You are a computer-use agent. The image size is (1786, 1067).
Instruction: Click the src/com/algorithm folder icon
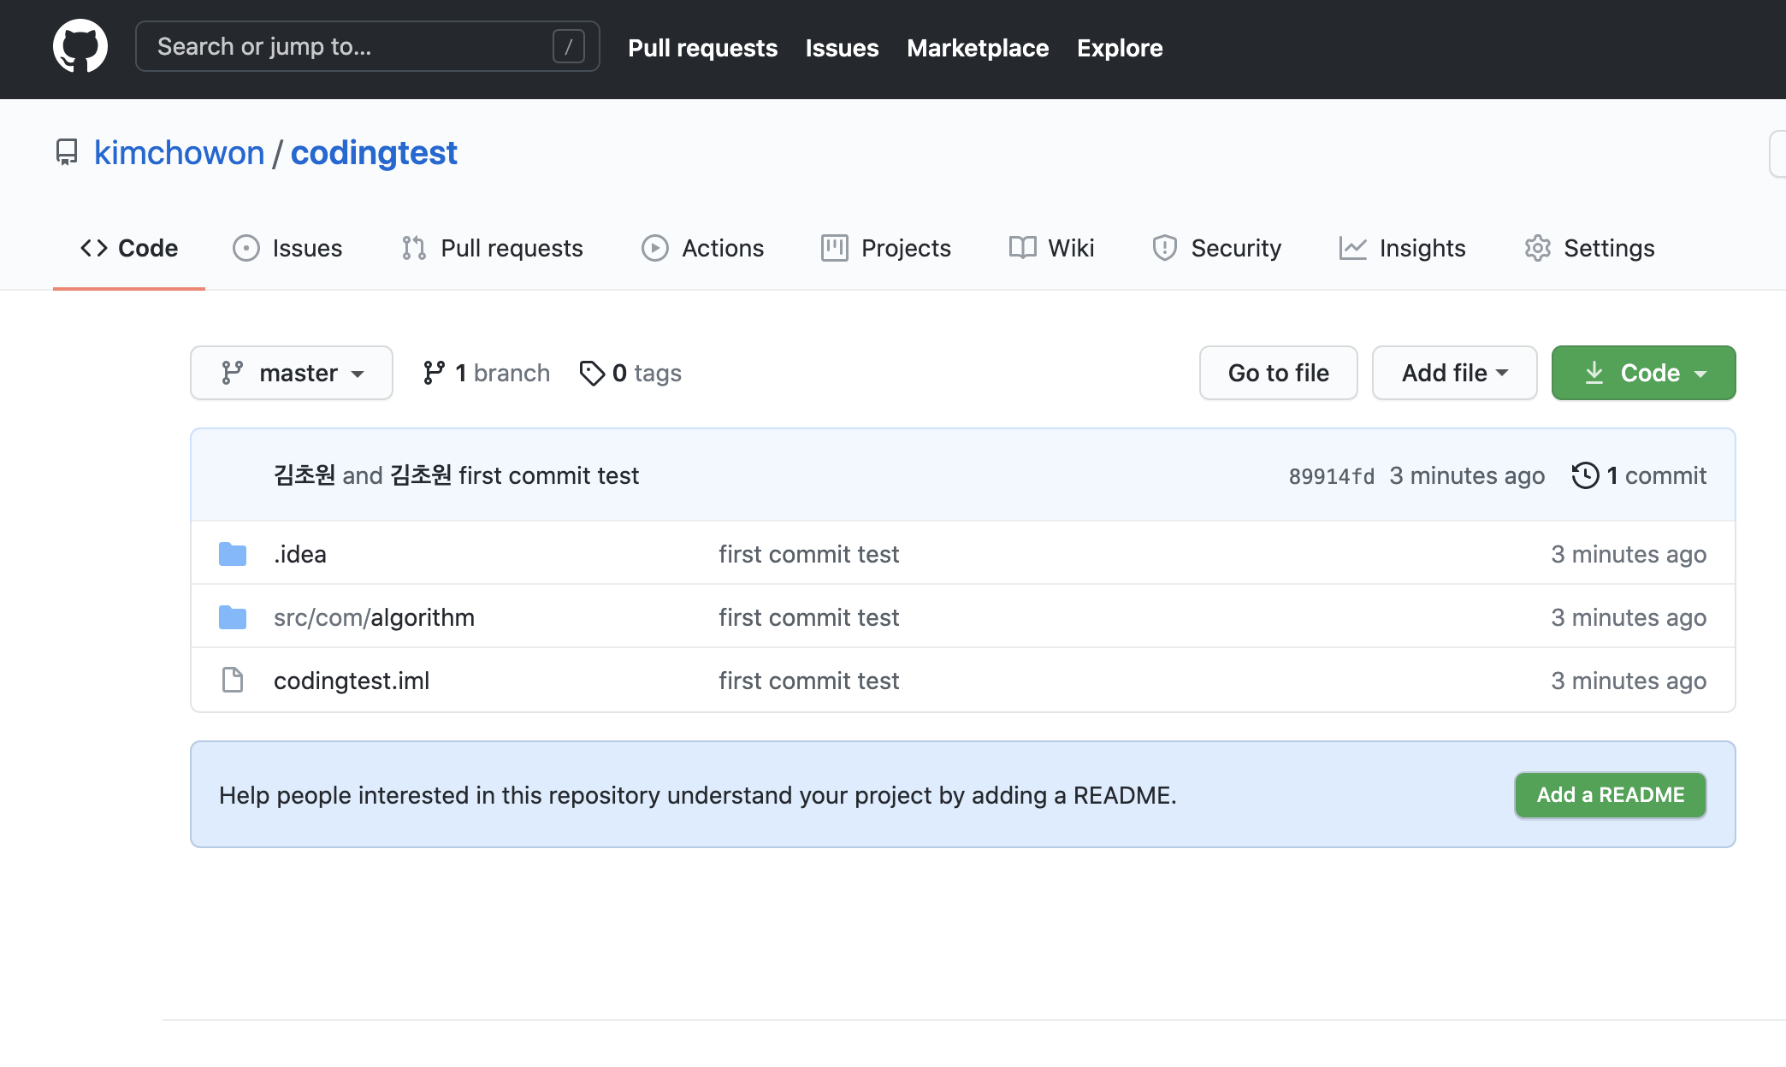(x=233, y=617)
